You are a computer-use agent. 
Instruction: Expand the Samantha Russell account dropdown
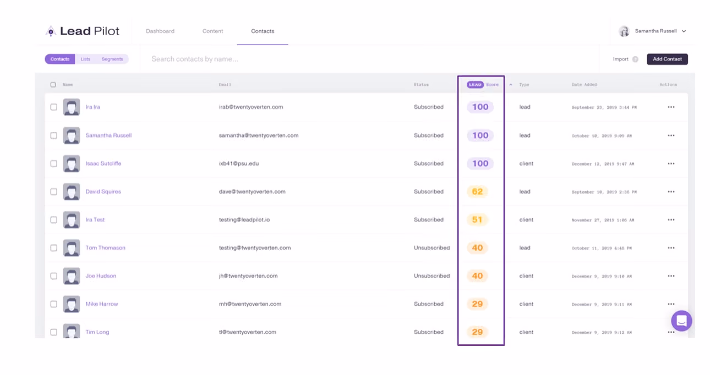click(684, 31)
